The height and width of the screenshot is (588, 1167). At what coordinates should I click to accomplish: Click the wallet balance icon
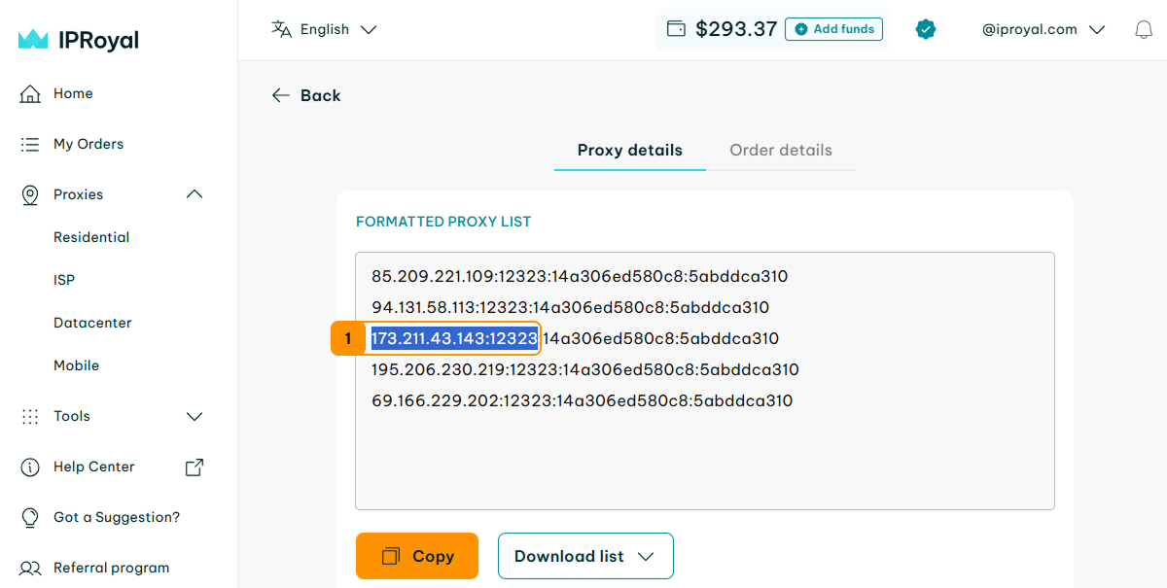(676, 29)
